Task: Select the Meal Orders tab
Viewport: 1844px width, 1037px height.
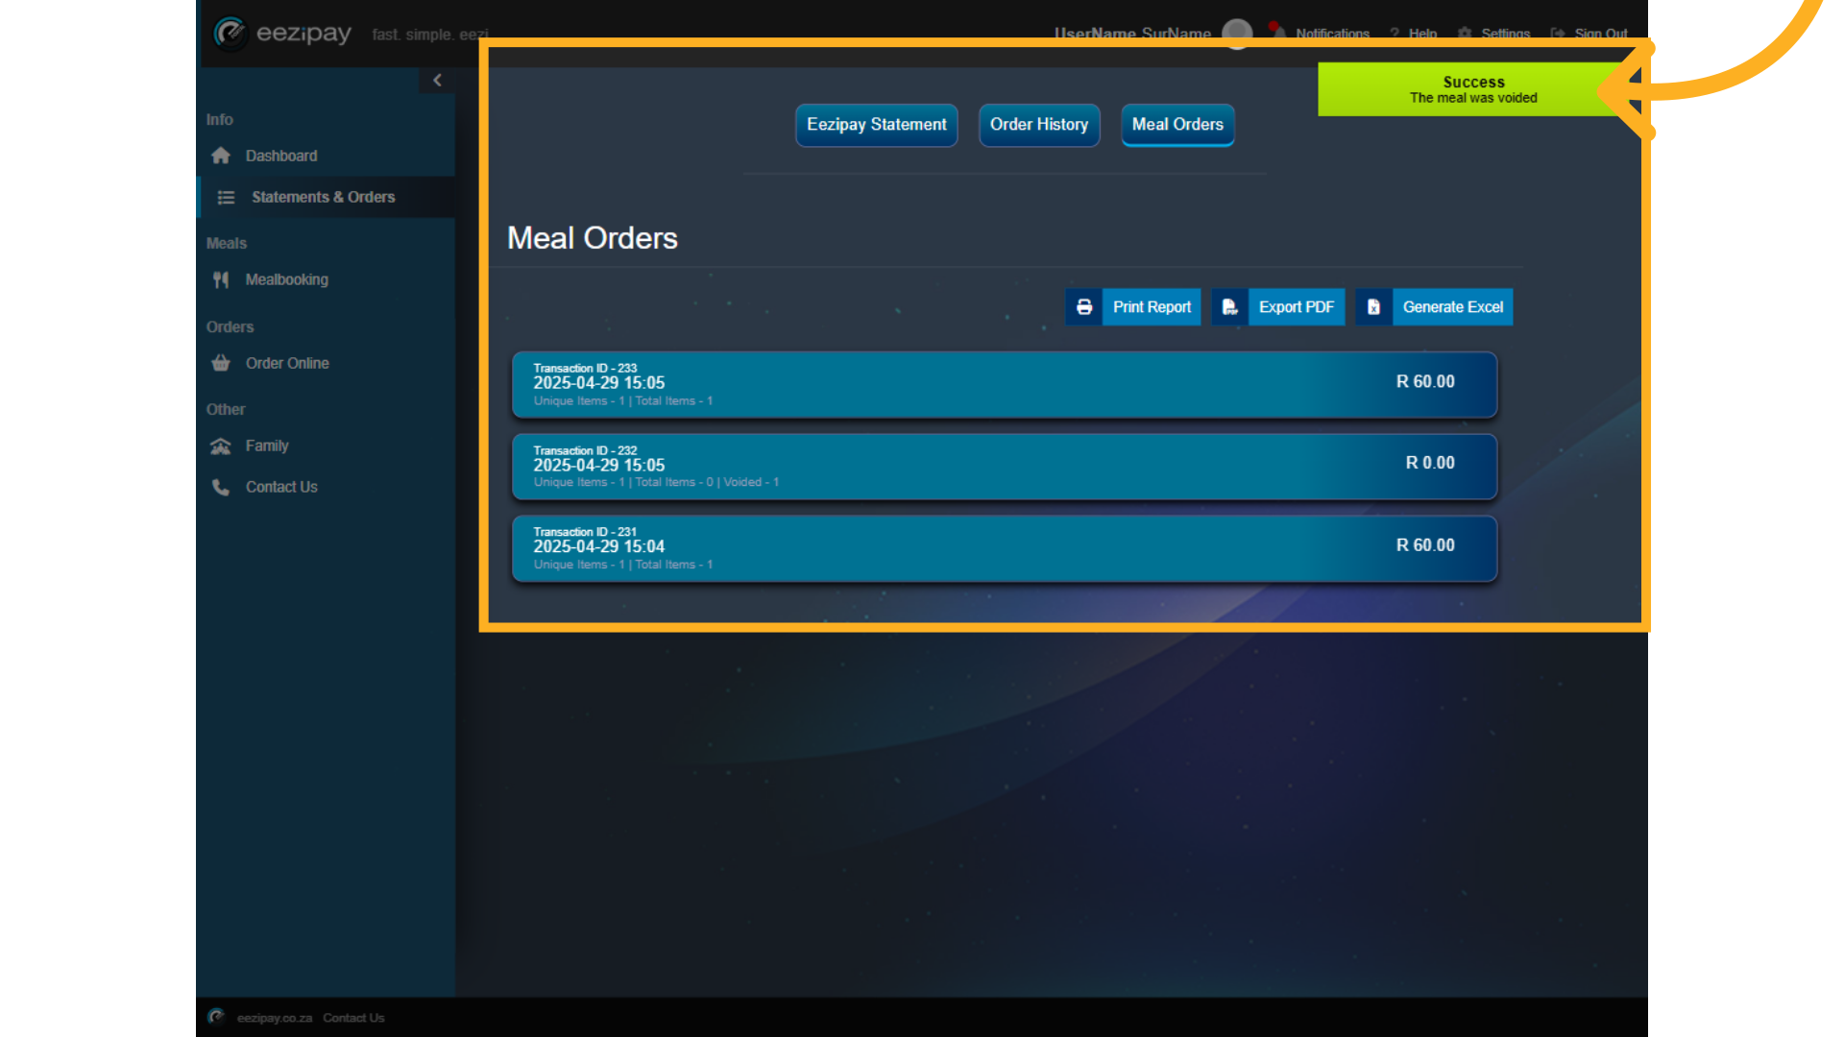Action: (x=1177, y=125)
